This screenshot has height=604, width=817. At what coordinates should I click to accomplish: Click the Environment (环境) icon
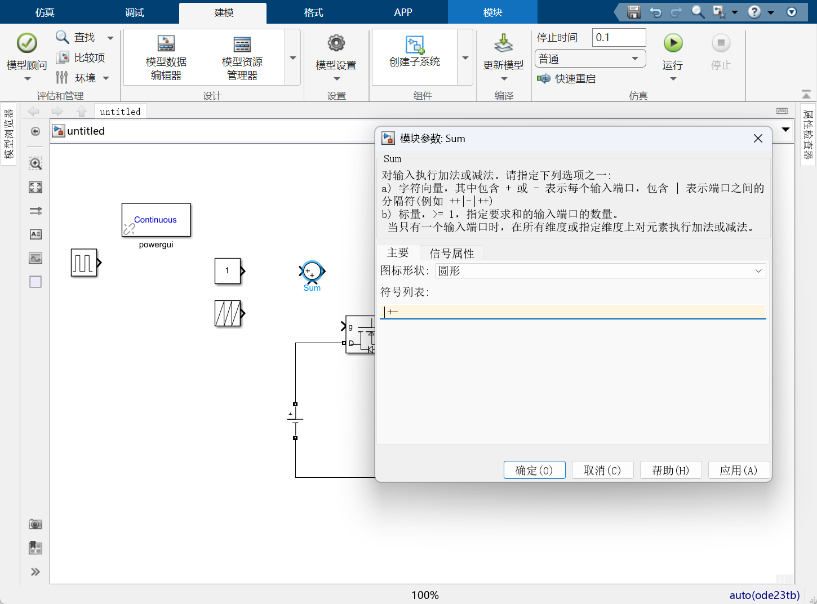pyautogui.click(x=62, y=77)
